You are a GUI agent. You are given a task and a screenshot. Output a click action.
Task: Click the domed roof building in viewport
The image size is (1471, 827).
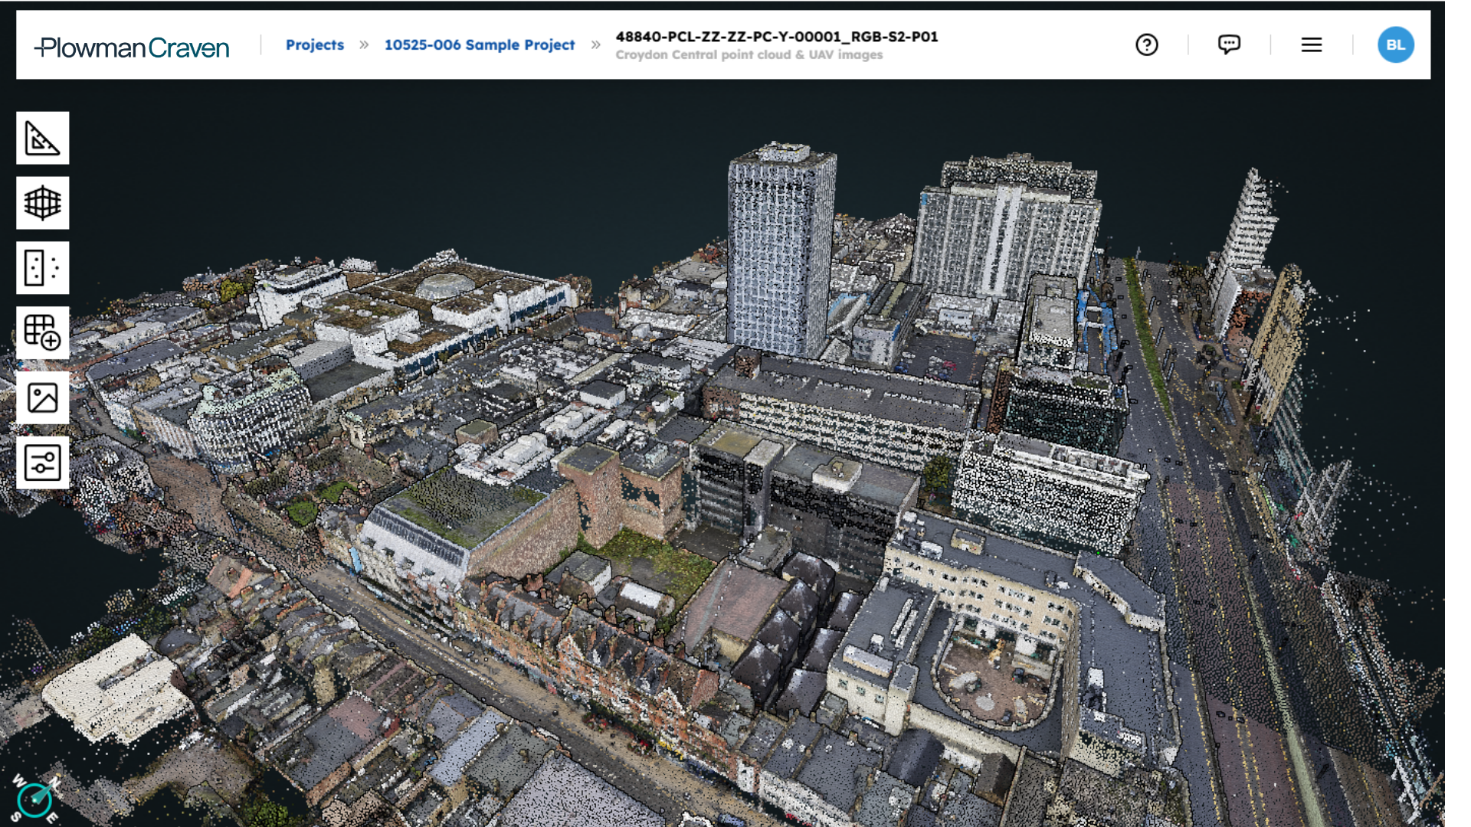click(445, 286)
